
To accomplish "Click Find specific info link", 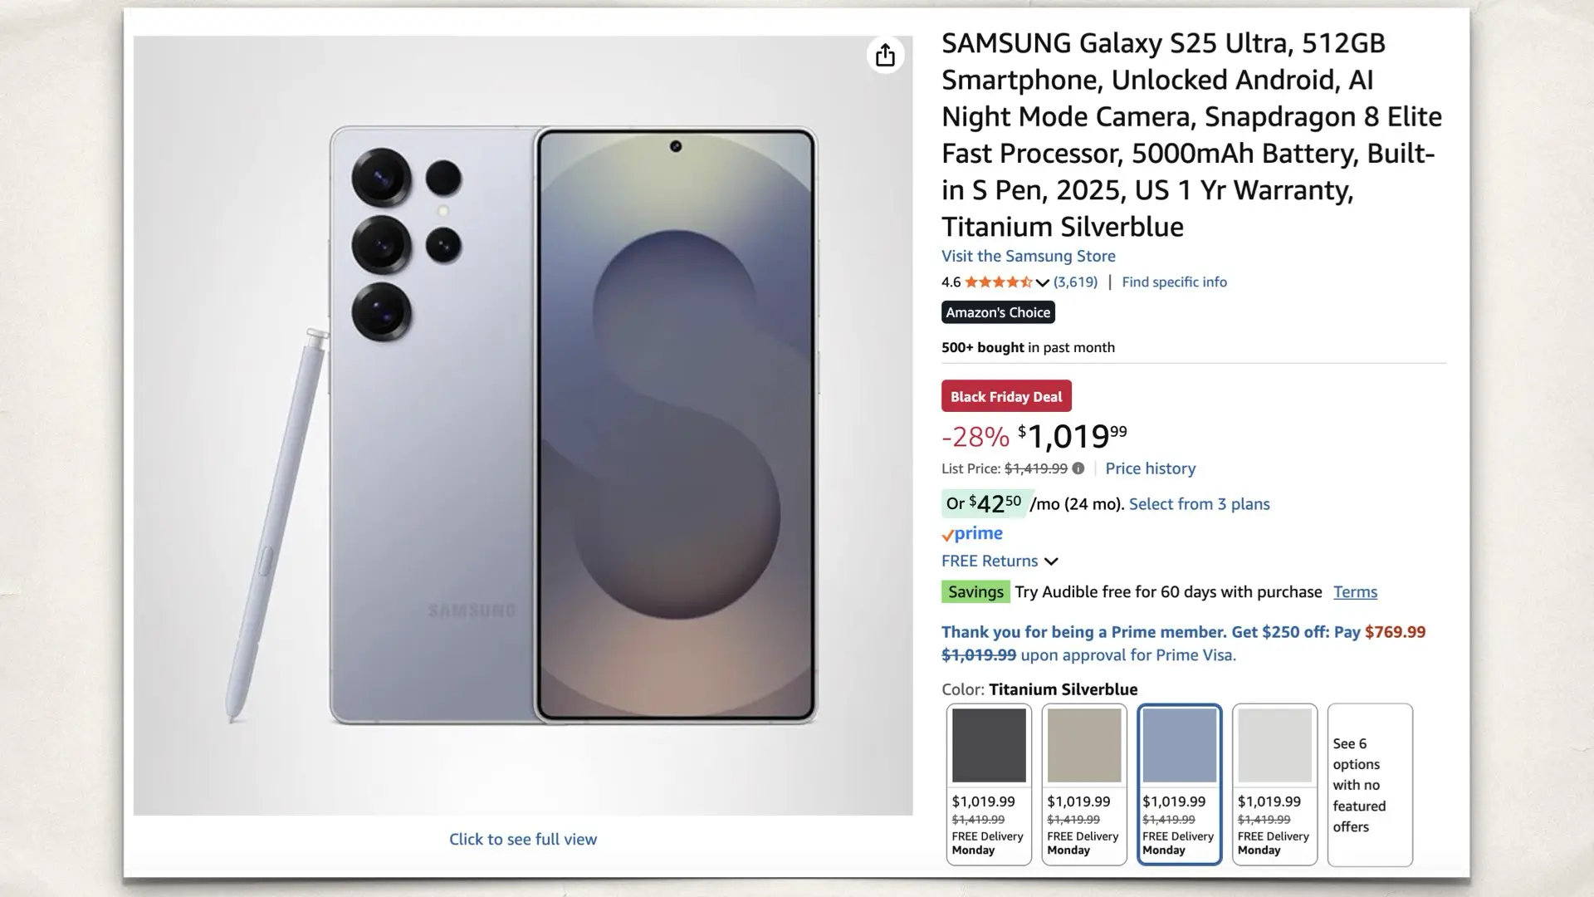I will click(1174, 282).
